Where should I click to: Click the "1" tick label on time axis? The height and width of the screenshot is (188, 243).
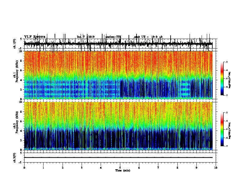(43, 168)
